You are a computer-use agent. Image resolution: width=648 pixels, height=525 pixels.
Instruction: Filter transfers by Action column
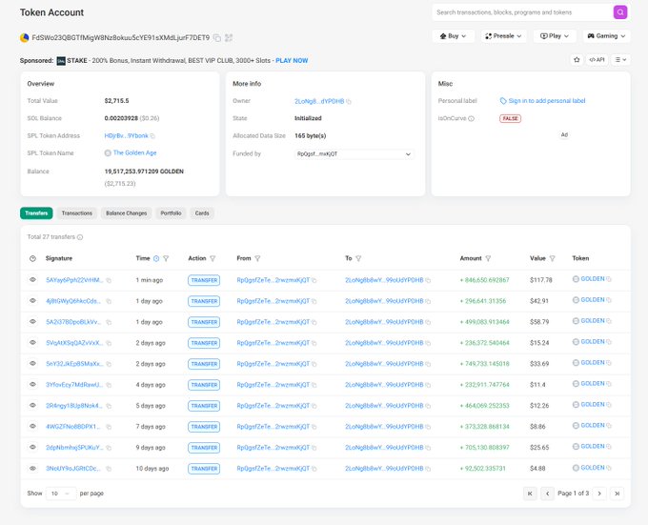(213, 258)
